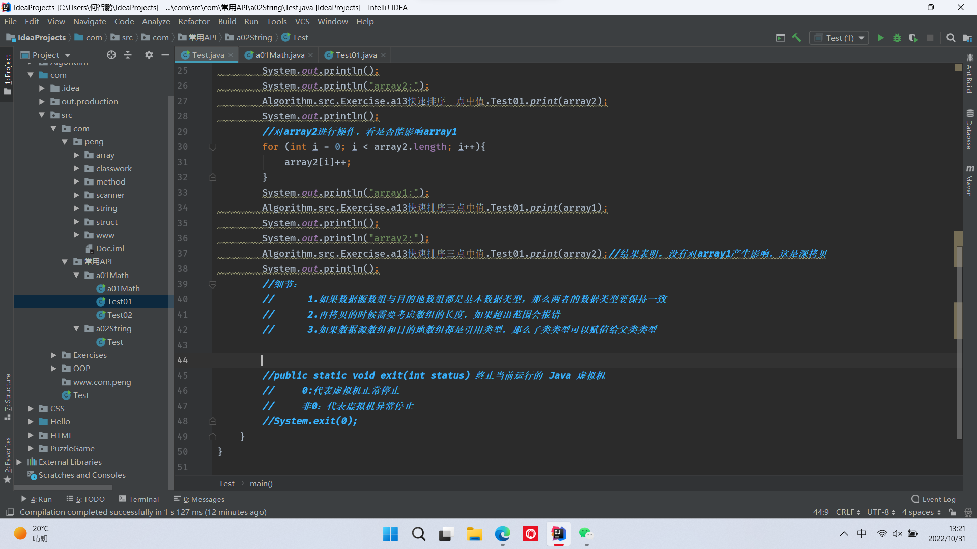Image resolution: width=977 pixels, height=549 pixels.
Task: Open the Refactor menu
Action: pyautogui.click(x=193, y=21)
